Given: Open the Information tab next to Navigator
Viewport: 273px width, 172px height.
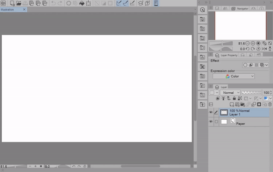Looking at the screenshot, I should point(261,8).
